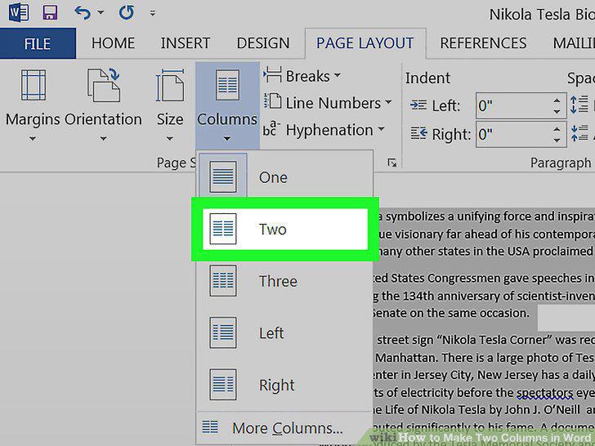Expand the Margins dropdown arrow
The width and height of the screenshot is (595, 446).
click(x=33, y=138)
